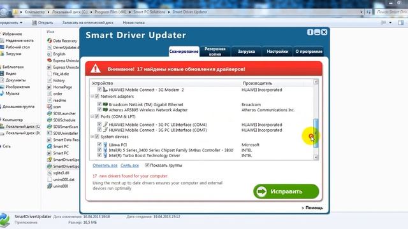
Task: Click the Express Uninstaller red icon in Explorer
Action: [50, 60]
